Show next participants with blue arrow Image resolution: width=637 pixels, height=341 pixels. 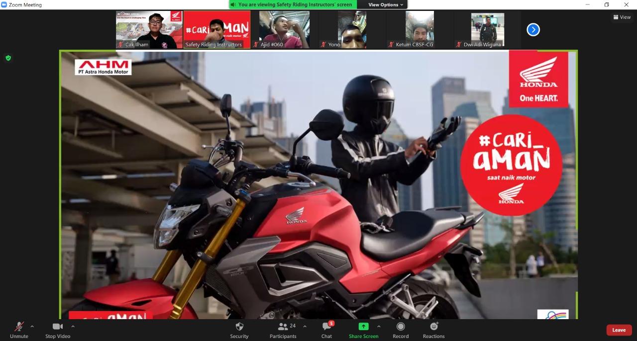coord(533,30)
